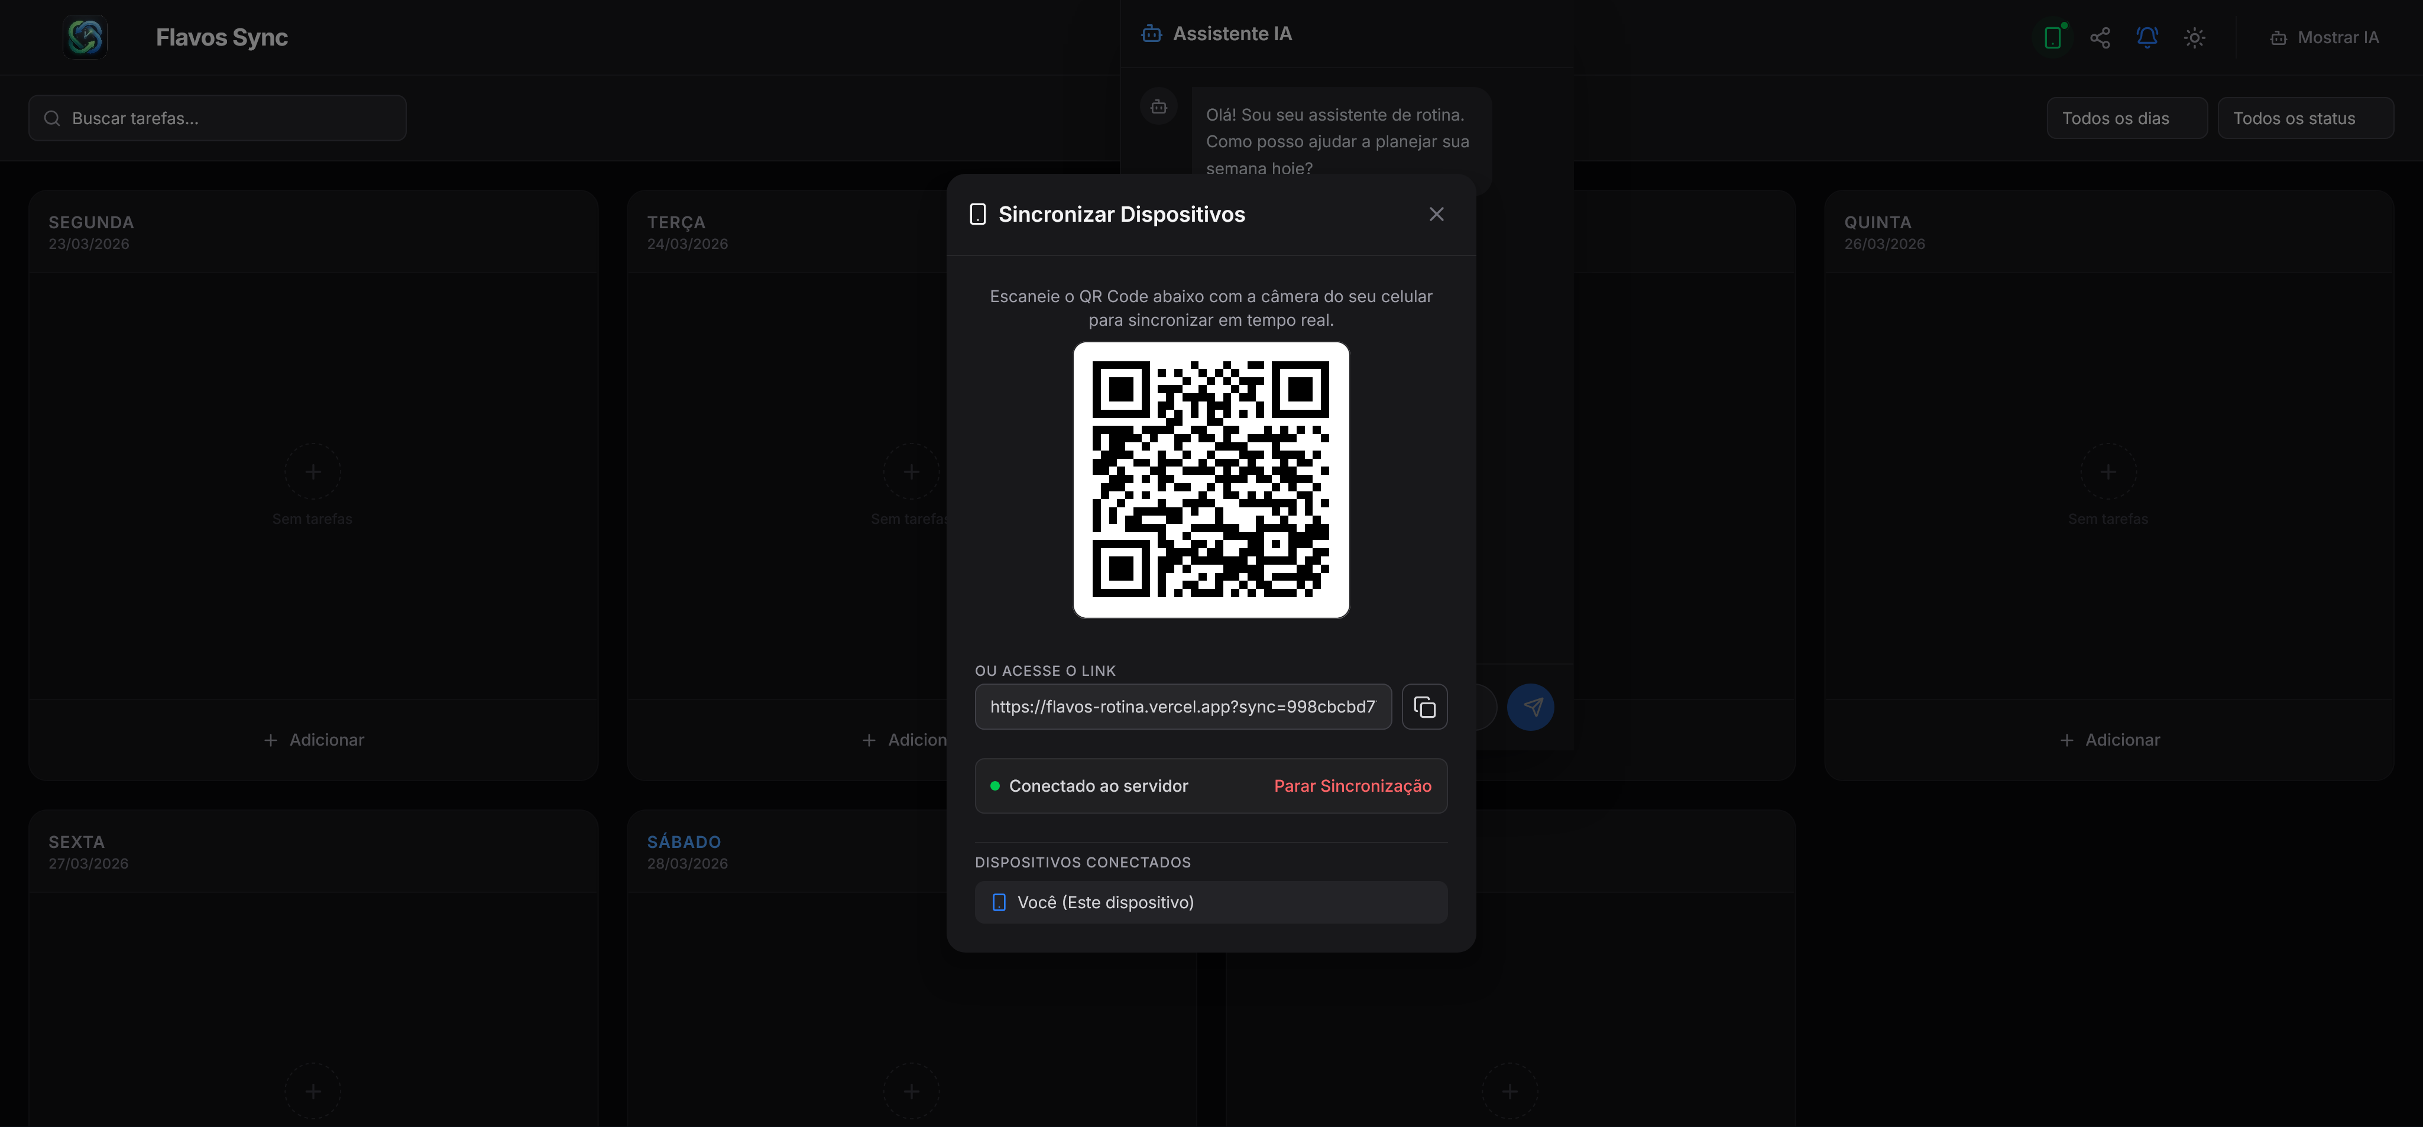
Task: Click the share icon in header
Action: [2100, 38]
